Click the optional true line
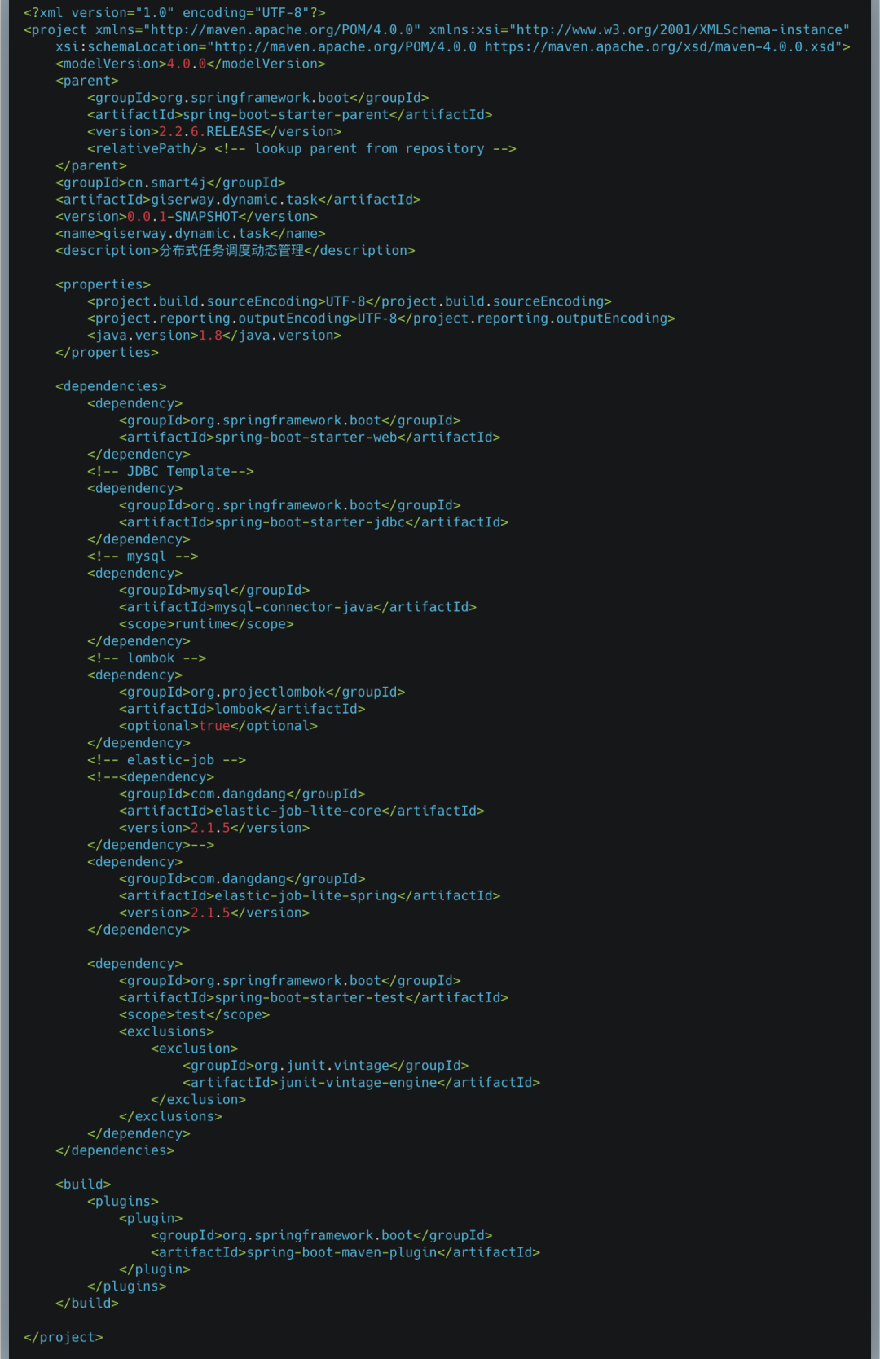The image size is (880, 1359). (x=218, y=726)
